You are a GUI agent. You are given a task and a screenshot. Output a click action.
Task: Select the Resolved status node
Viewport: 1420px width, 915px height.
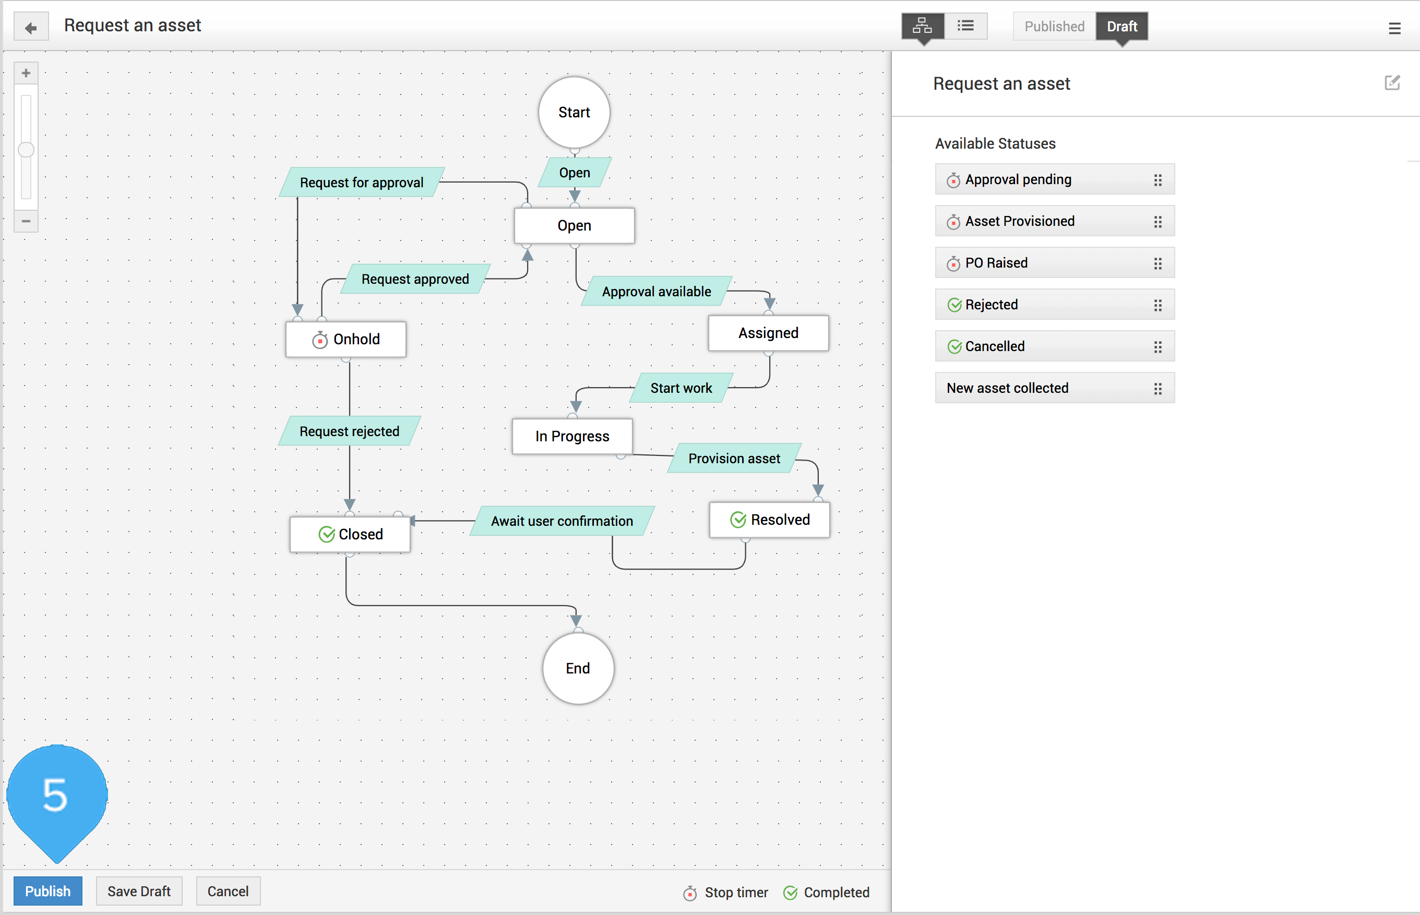770,520
